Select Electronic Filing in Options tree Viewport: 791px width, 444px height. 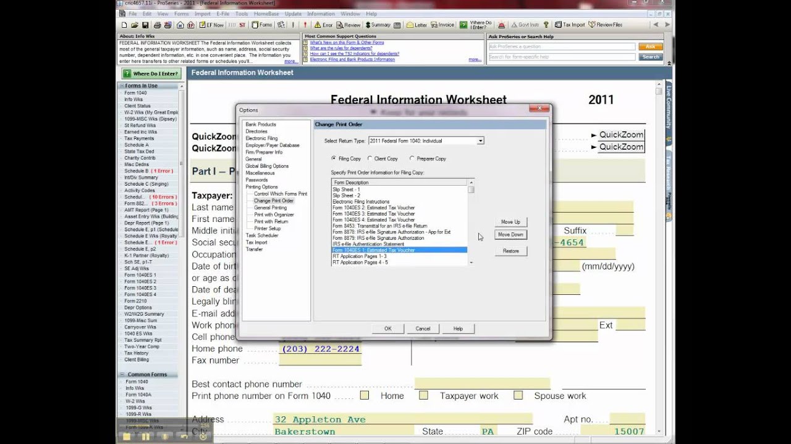(x=261, y=138)
